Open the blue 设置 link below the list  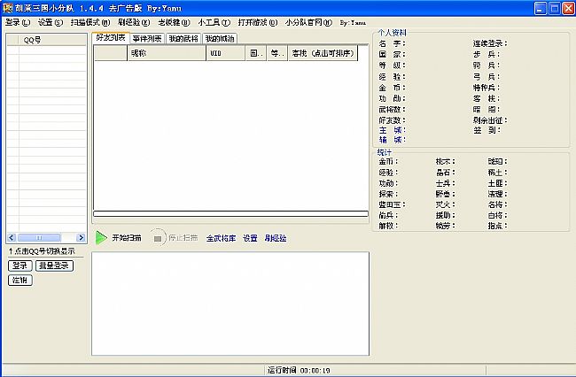click(250, 238)
